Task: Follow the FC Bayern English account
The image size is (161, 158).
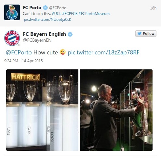Action: coord(146,34)
